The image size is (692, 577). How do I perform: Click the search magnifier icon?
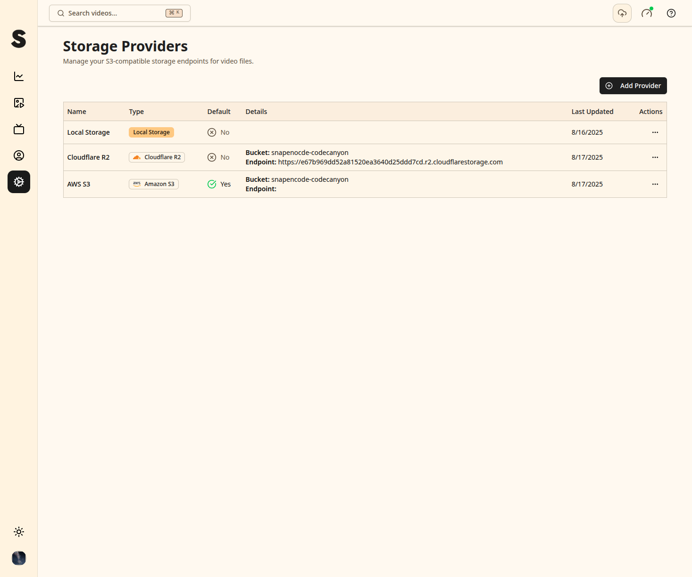click(61, 13)
